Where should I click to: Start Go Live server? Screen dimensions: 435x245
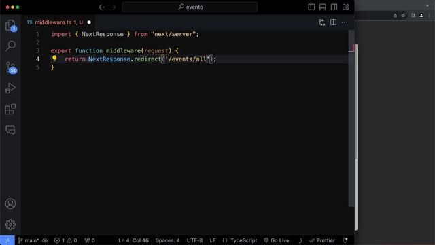coord(277,240)
